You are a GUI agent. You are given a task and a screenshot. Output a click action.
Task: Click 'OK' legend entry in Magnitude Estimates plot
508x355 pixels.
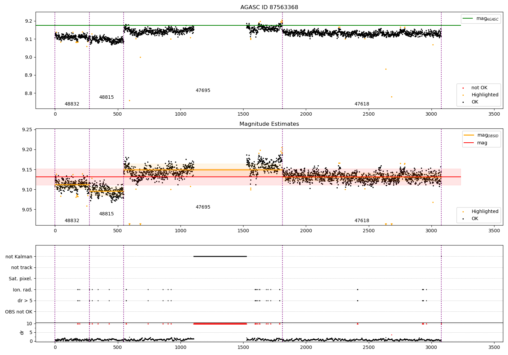475,219
